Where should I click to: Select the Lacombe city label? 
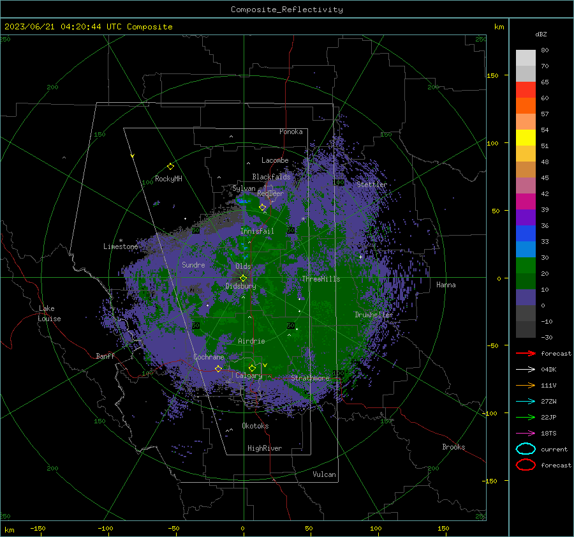[275, 160]
